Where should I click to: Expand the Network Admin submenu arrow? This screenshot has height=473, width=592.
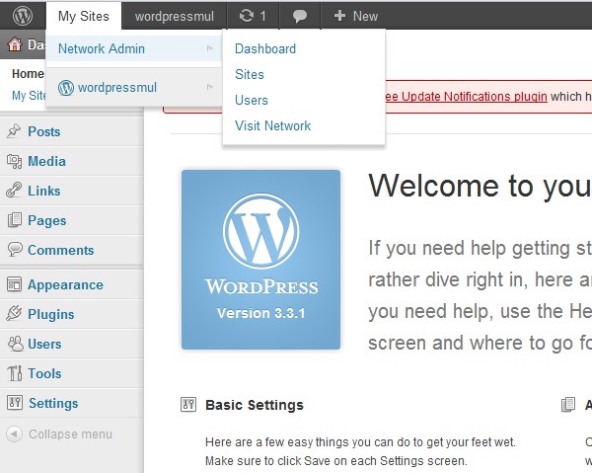point(210,48)
